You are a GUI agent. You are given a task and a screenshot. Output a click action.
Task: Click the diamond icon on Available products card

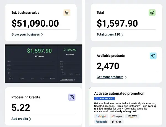[x=153, y=56]
